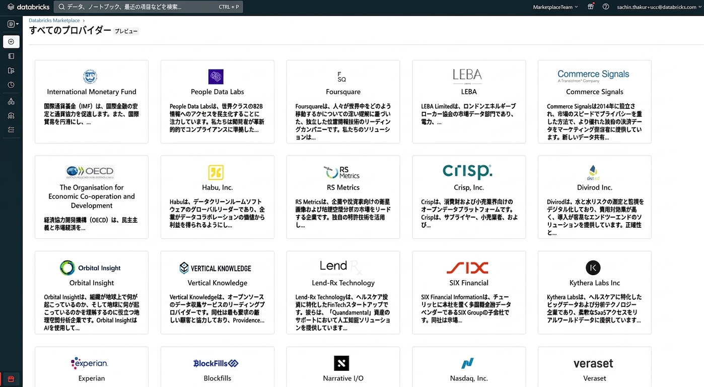Image resolution: width=704 pixels, height=387 pixels.
Task: Click the OECD logo image
Action: (90, 172)
